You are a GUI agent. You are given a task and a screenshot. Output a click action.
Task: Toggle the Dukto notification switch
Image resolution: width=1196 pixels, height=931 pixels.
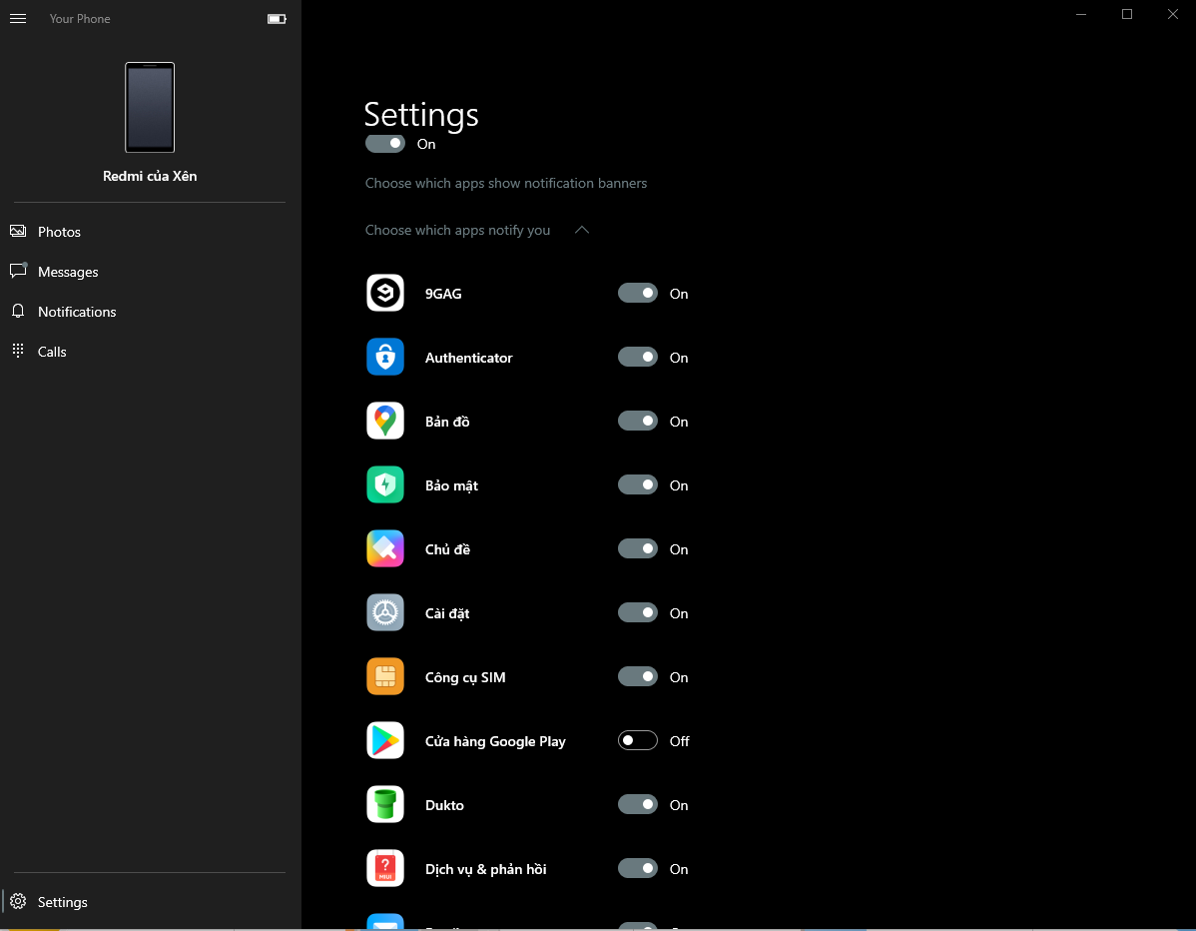tap(638, 805)
